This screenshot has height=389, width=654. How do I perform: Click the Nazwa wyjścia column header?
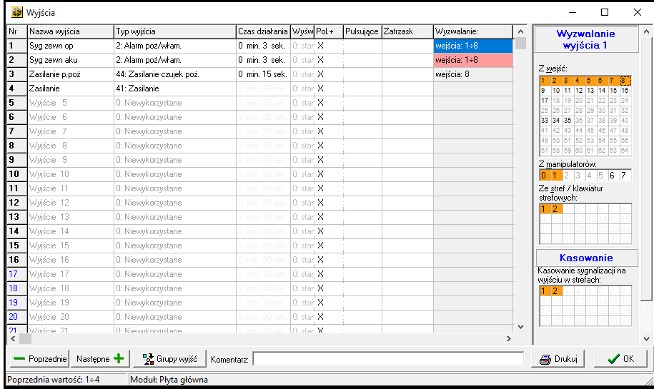click(71, 31)
